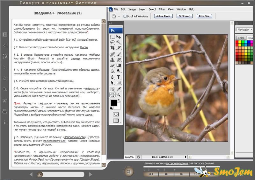Open the sidebar search magnifier

point(5,89)
